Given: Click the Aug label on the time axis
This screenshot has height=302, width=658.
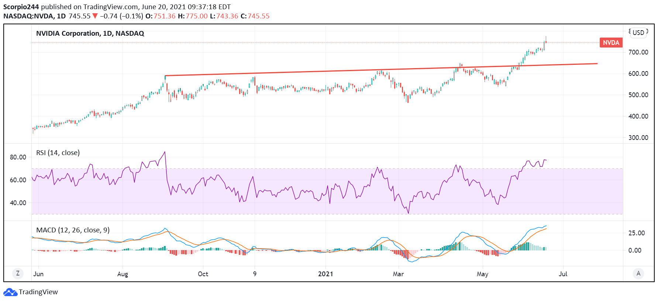Looking at the screenshot, I should pyautogui.click(x=123, y=274).
